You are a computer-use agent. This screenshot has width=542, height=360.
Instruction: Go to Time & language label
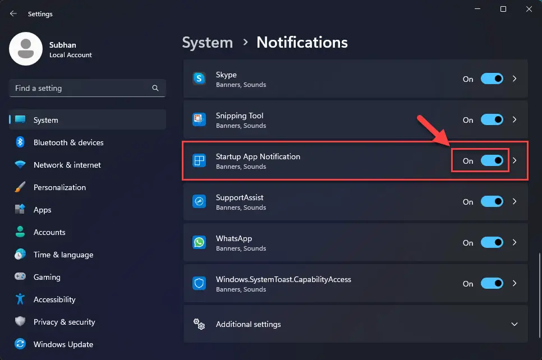(63, 255)
